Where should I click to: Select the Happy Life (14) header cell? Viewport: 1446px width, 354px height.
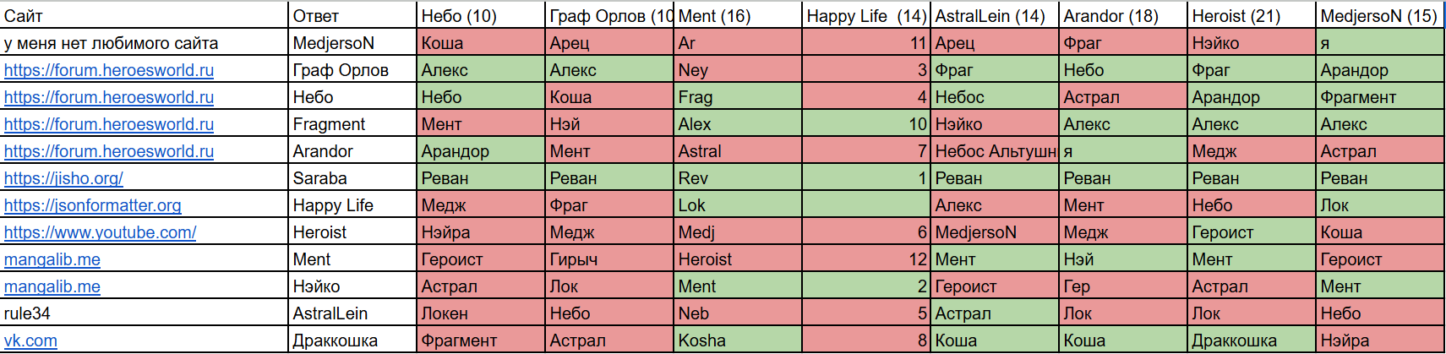click(x=866, y=15)
